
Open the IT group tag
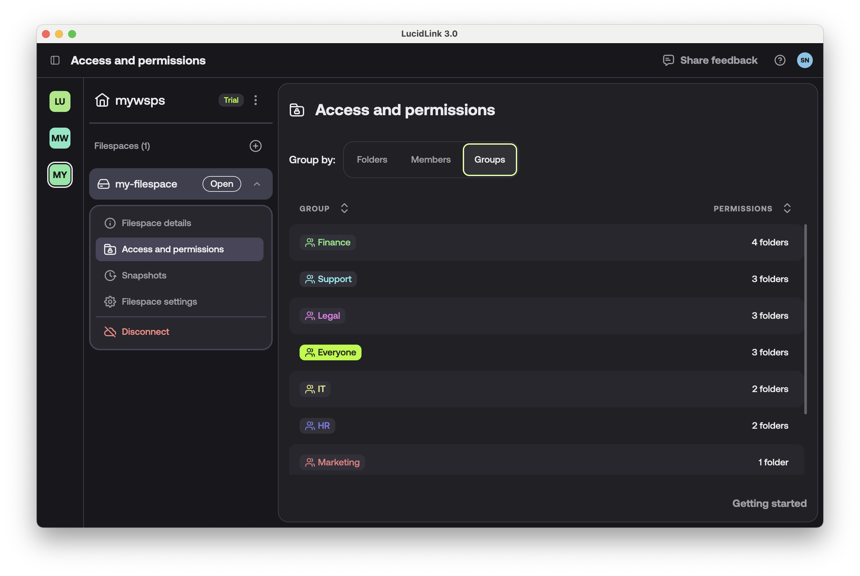[x=315, y=389]
